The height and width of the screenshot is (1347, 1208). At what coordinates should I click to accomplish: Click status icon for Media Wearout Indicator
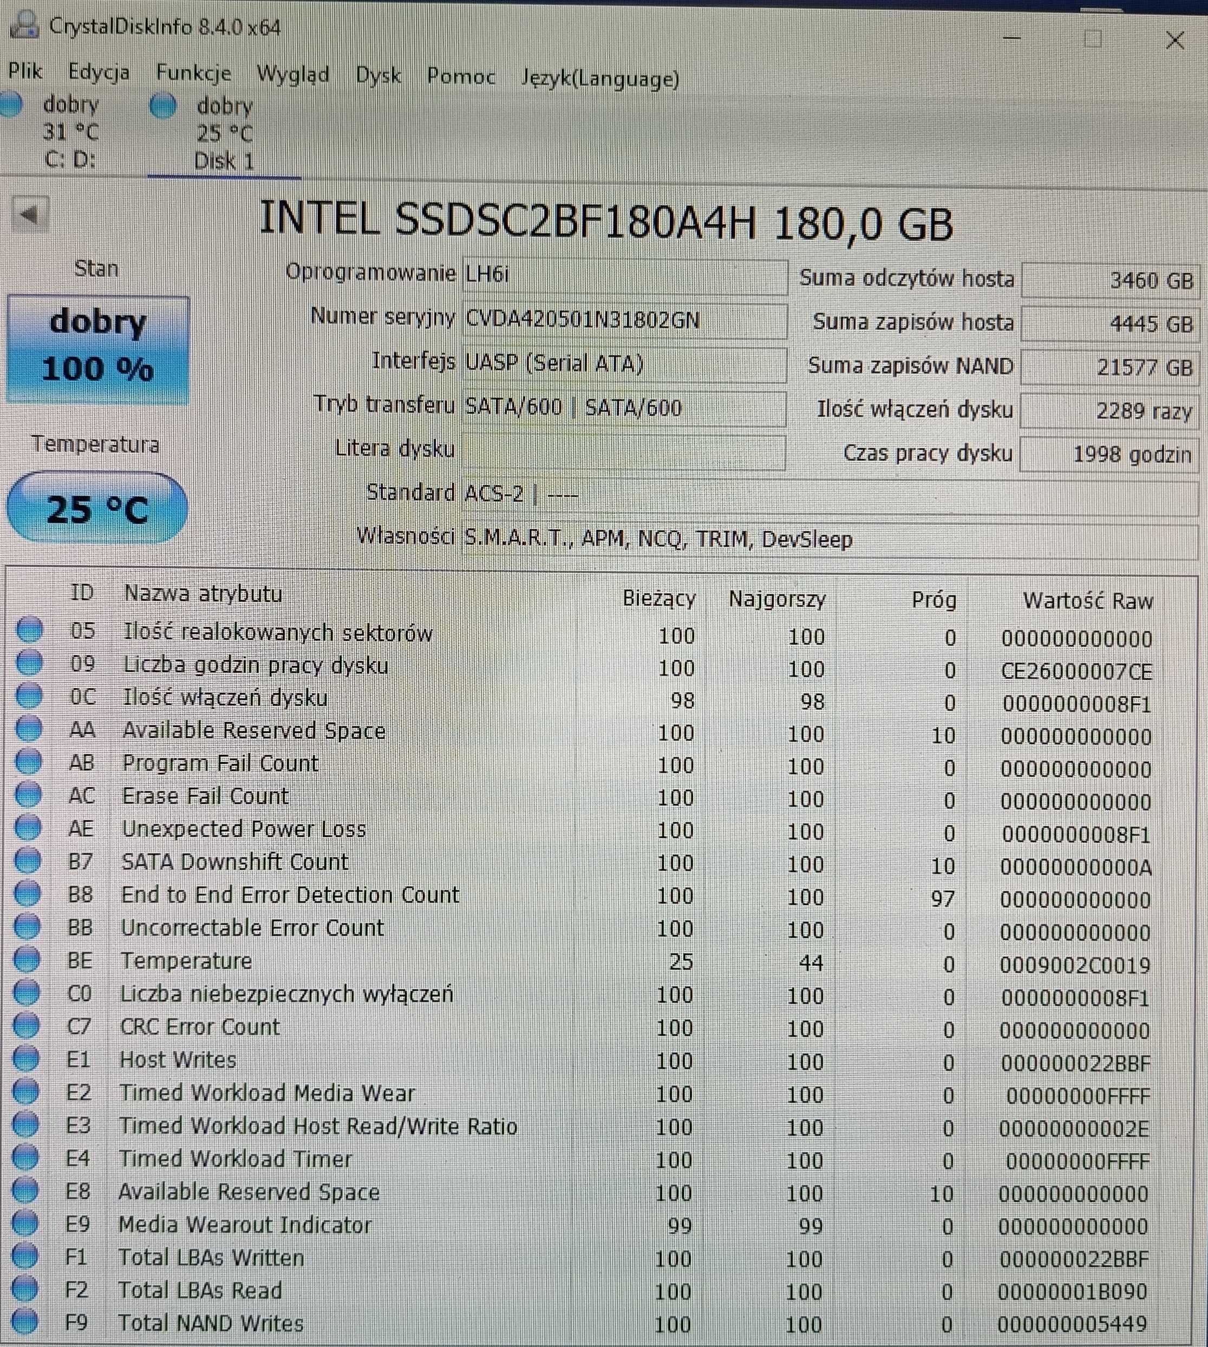[x=25, y=1222]
